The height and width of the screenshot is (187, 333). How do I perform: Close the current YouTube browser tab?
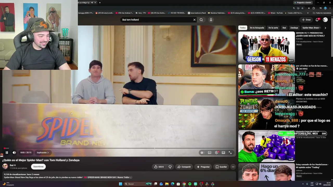point(95,3)
